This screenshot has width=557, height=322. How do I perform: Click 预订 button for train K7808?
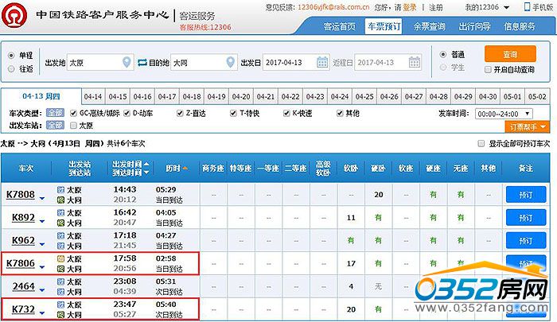tap(526, 194)
